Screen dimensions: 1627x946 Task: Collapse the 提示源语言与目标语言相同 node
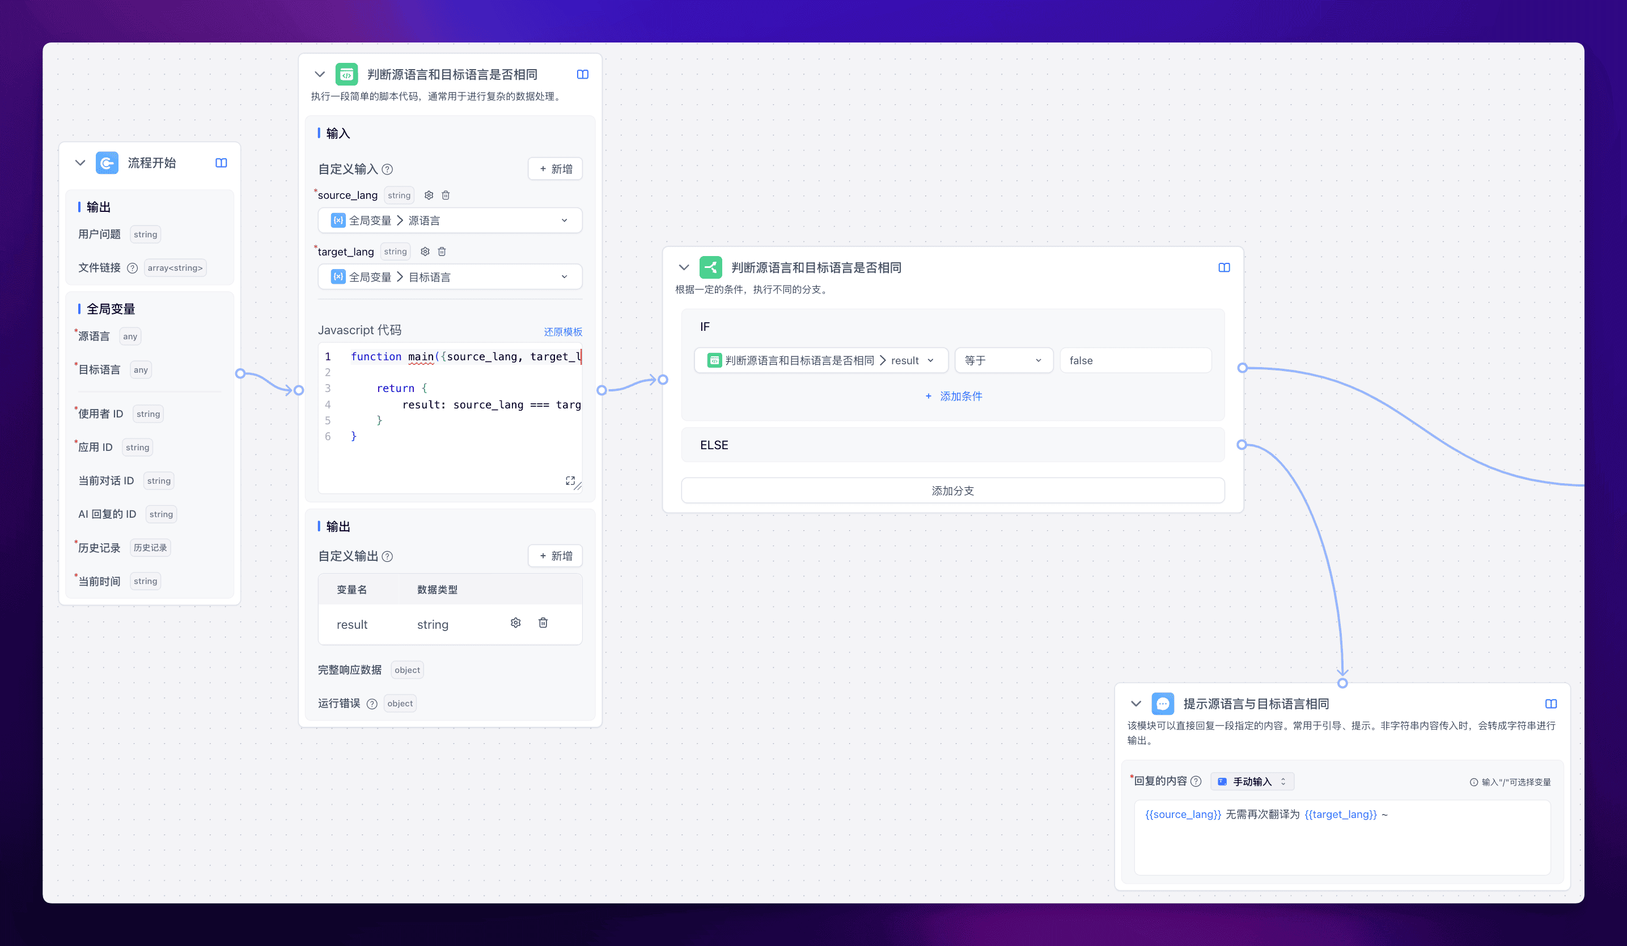pos(1136,704)
